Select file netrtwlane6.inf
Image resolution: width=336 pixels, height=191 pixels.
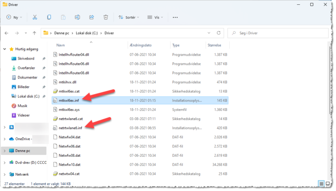(70, 128)
